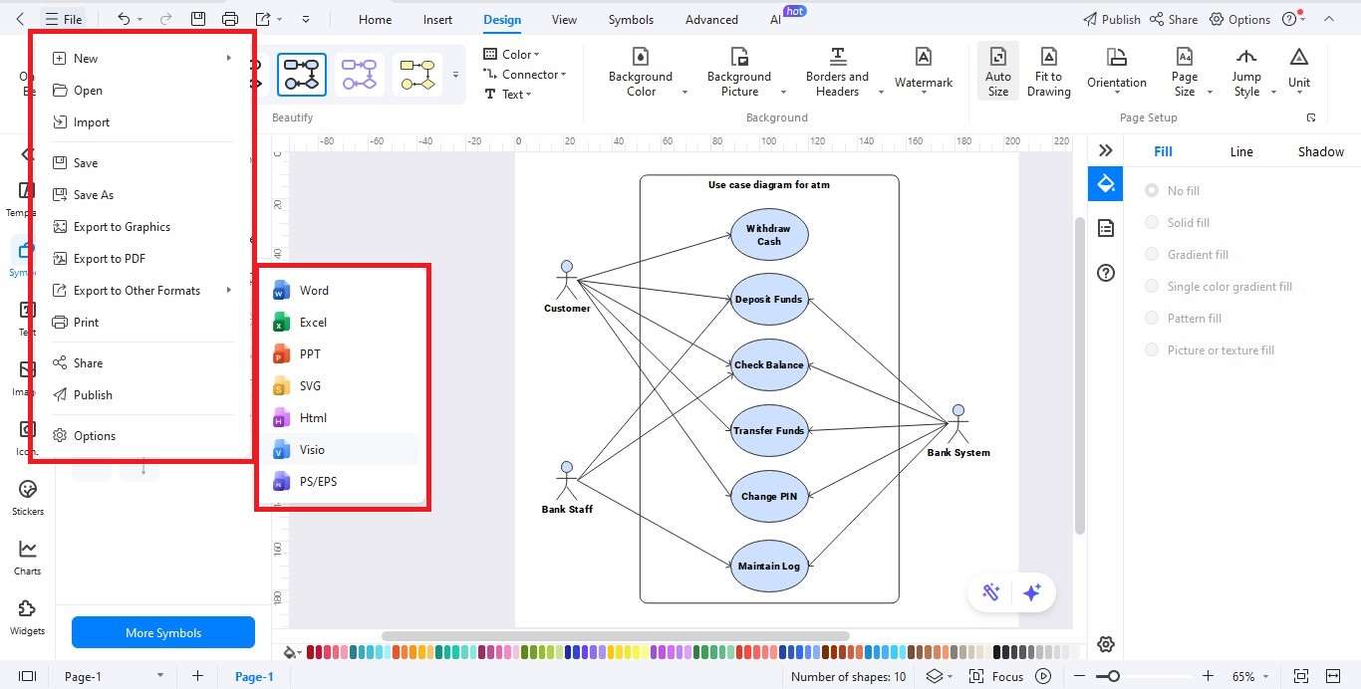The image size is (1361, 689).
Task: Open Background Color tool
Action: pyautogui.click(x=641, y=72)
